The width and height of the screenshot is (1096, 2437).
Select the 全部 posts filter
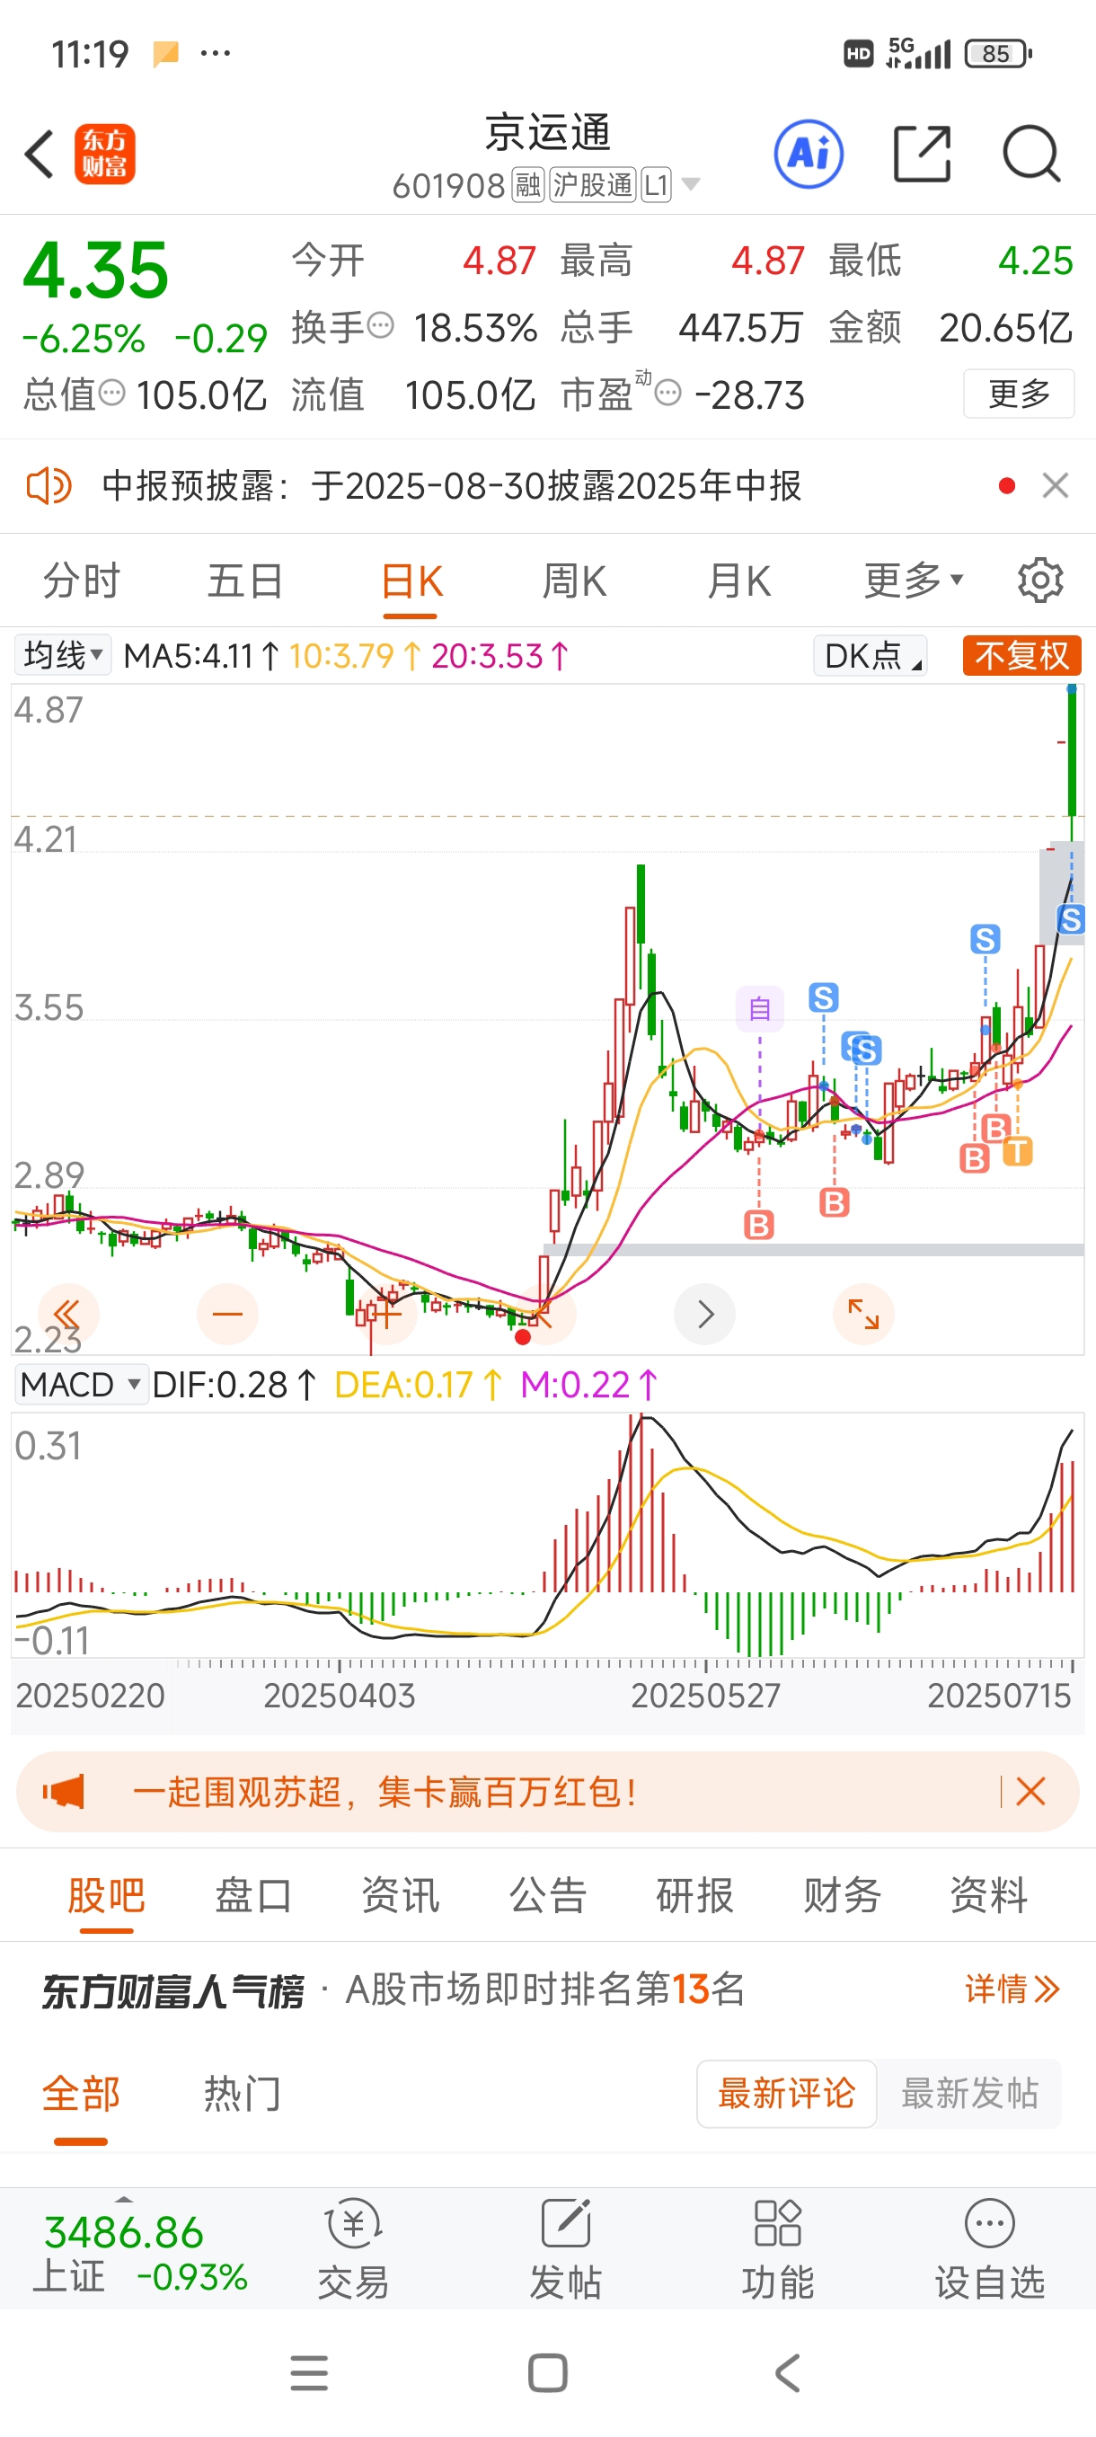tap(82, 2093)
